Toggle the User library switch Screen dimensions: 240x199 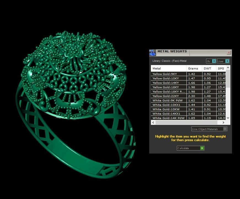click(223, 61)
